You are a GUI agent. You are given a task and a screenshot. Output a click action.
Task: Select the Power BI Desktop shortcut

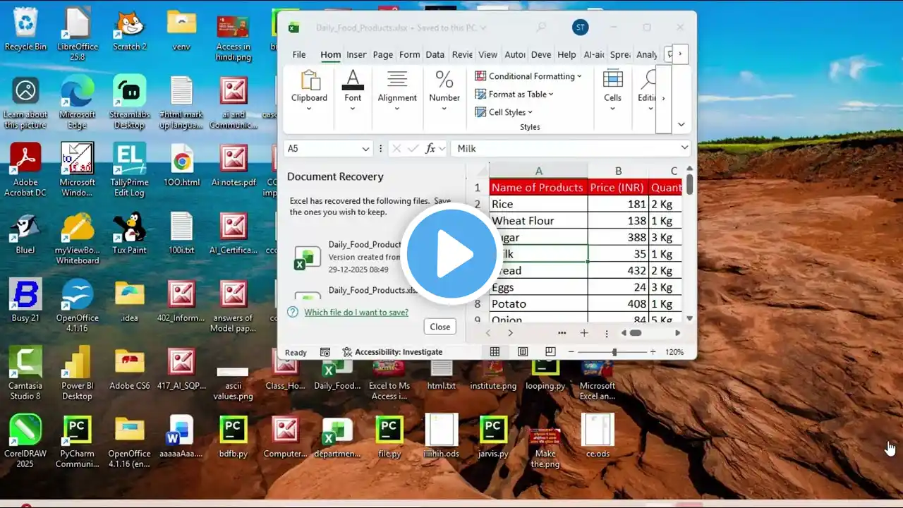pos(77,373)
